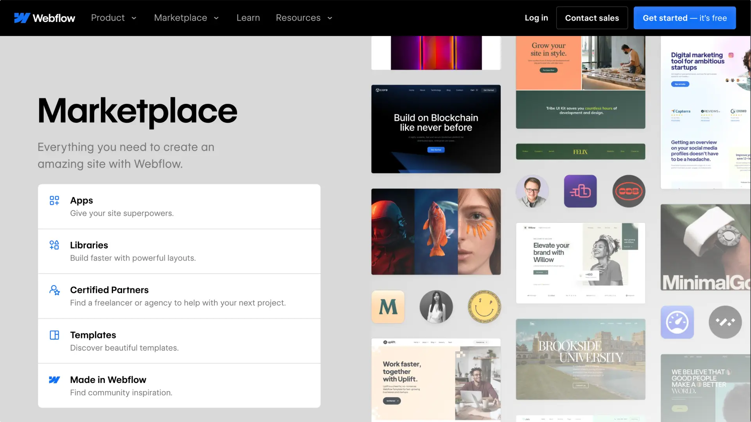
Task: Open the Build on Blockchain template thumbnail
Action: tap(436, 129)
